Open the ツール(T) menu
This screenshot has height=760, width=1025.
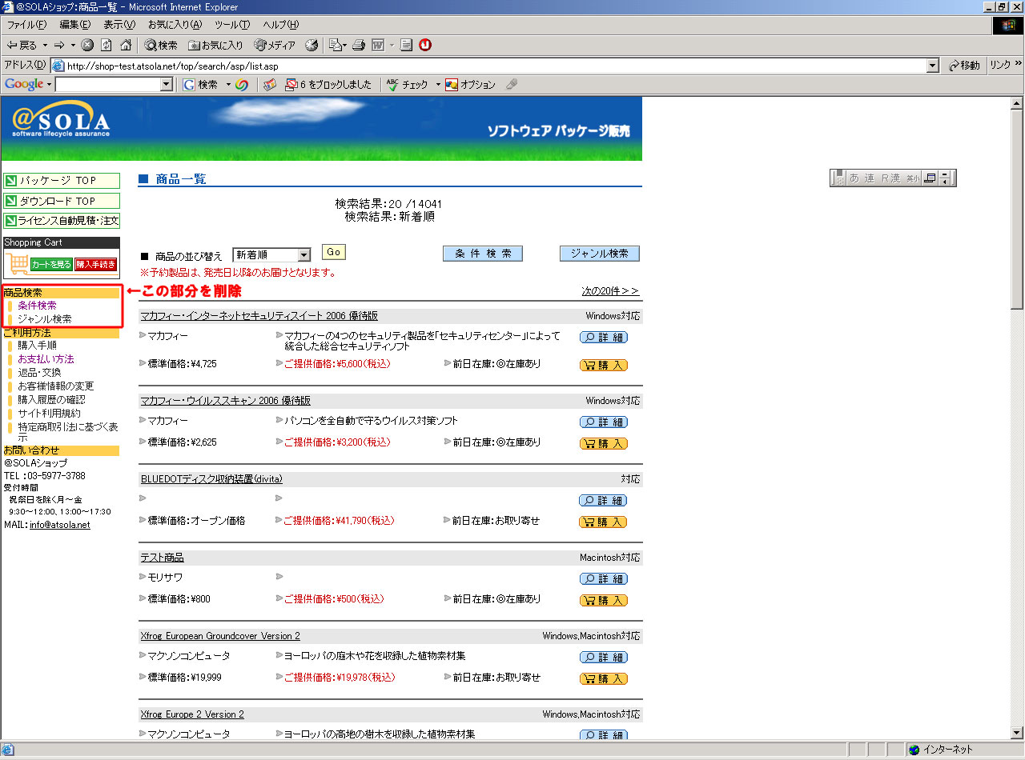(231, 25)
